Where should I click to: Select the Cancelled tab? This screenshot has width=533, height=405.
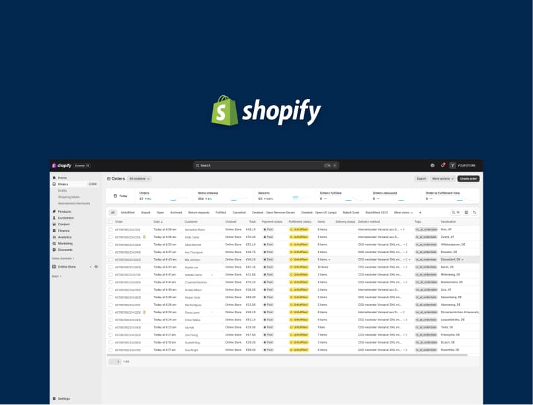[x=239, y=213]
